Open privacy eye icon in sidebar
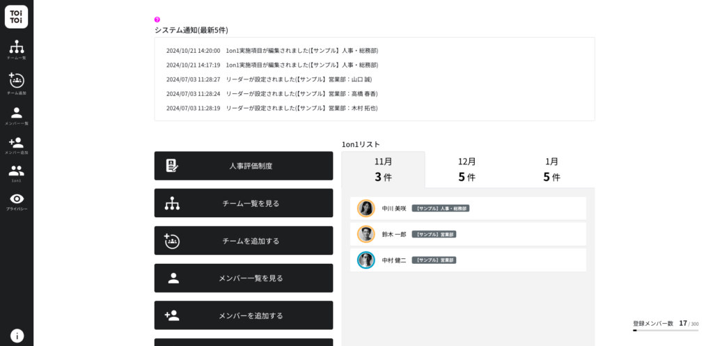 click(x=17, y=201)
